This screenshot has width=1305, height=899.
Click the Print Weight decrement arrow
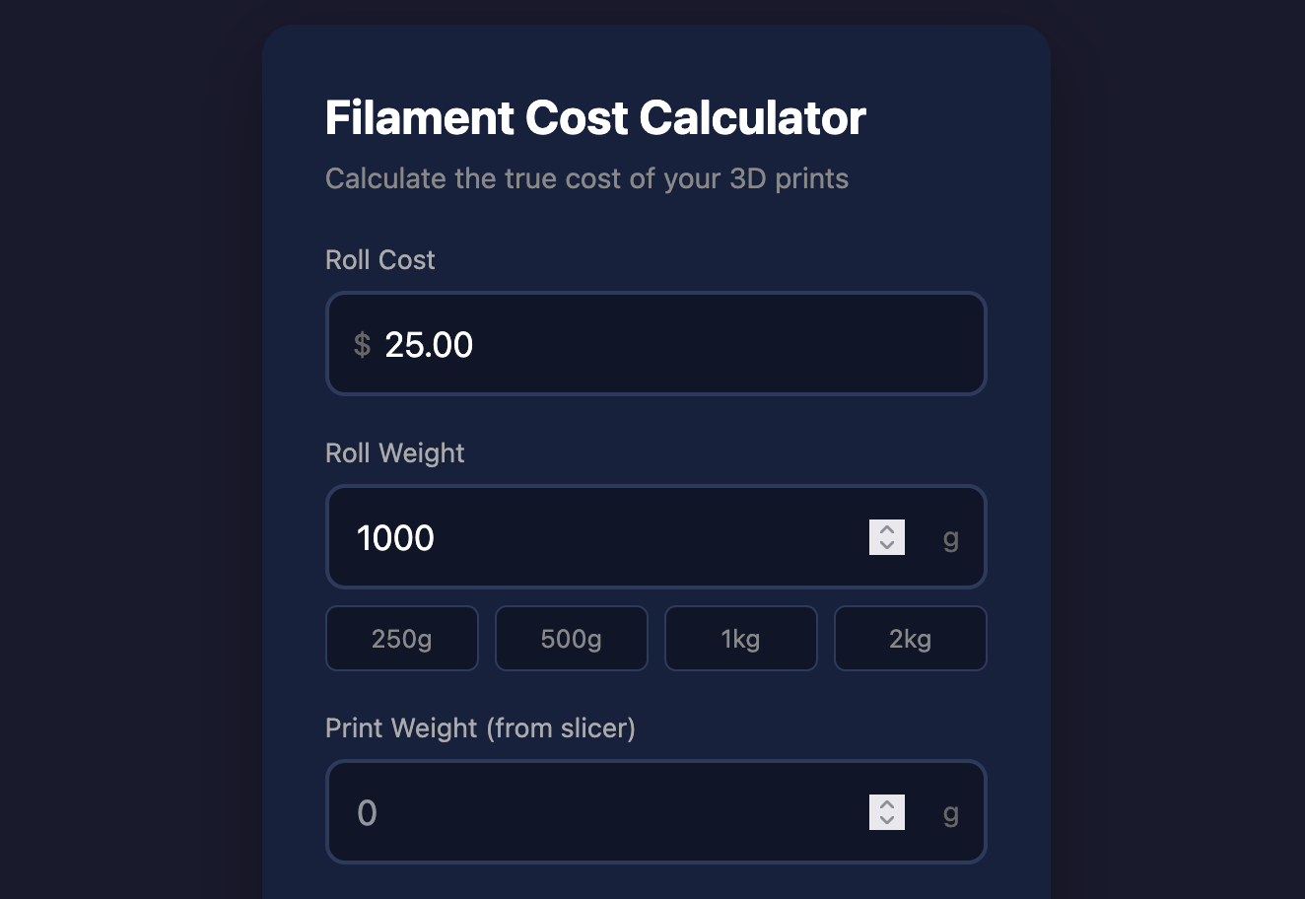coord(886,821)
